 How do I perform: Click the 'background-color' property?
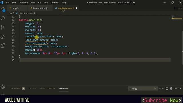click(37, 46)
